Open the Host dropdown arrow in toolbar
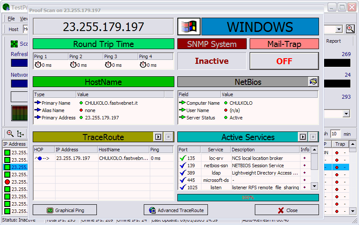Screen dimensions: 359x225 pyautogui.click(x=339, y=29)
